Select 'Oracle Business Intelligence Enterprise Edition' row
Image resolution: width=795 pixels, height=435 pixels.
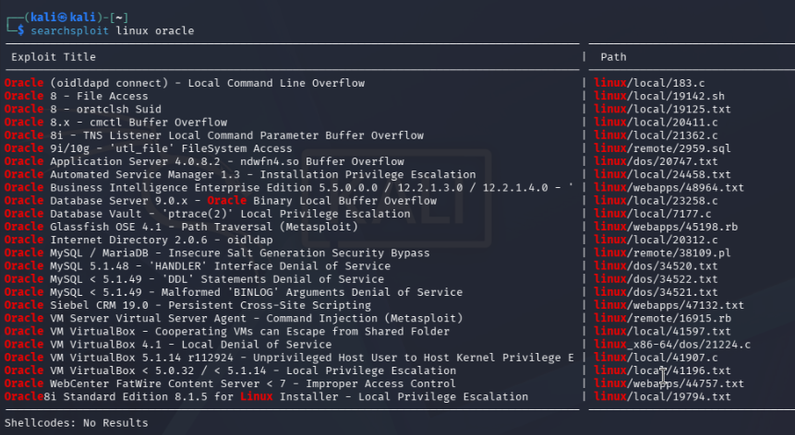(289, 188)
